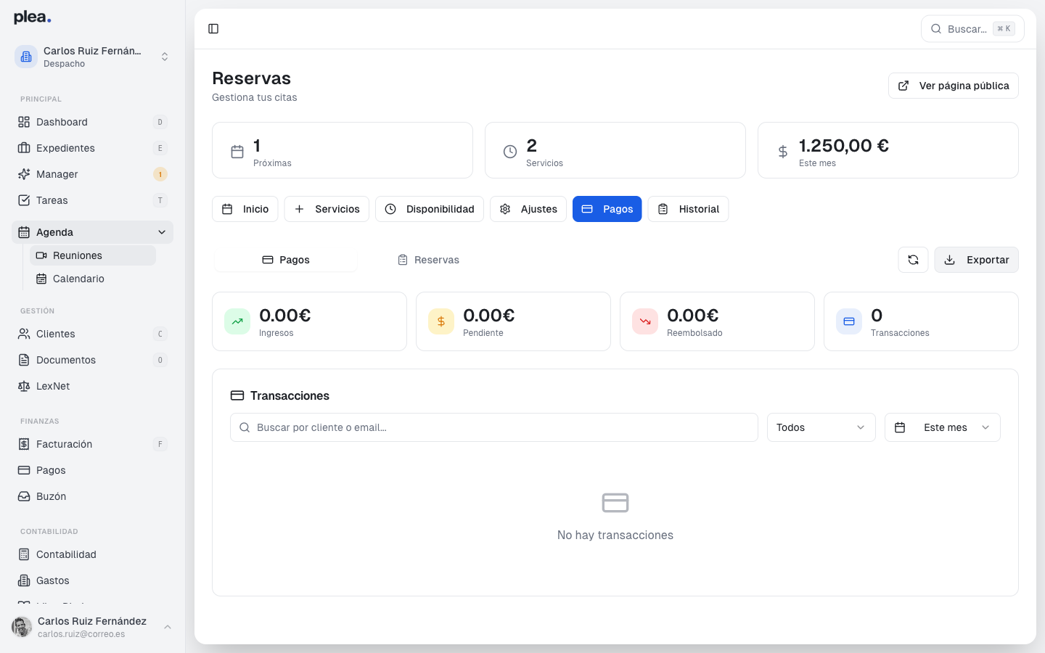Click the Reservas page title

click(x=251, y=78)
